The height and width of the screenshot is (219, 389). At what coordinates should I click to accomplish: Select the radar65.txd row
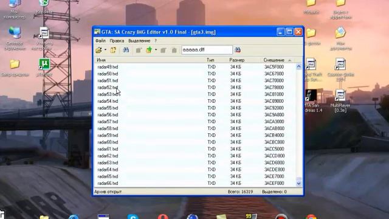pyautogui.click(x=195, y=176)
